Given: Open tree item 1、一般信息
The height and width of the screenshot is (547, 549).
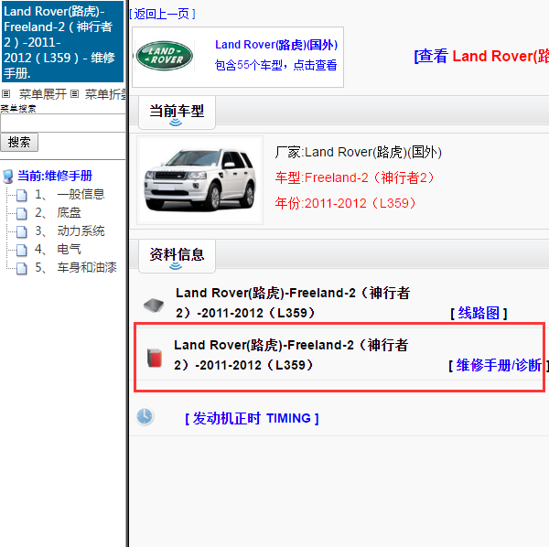Looking at the screenshot, I should pyautogui.click(x=70, y=194).
